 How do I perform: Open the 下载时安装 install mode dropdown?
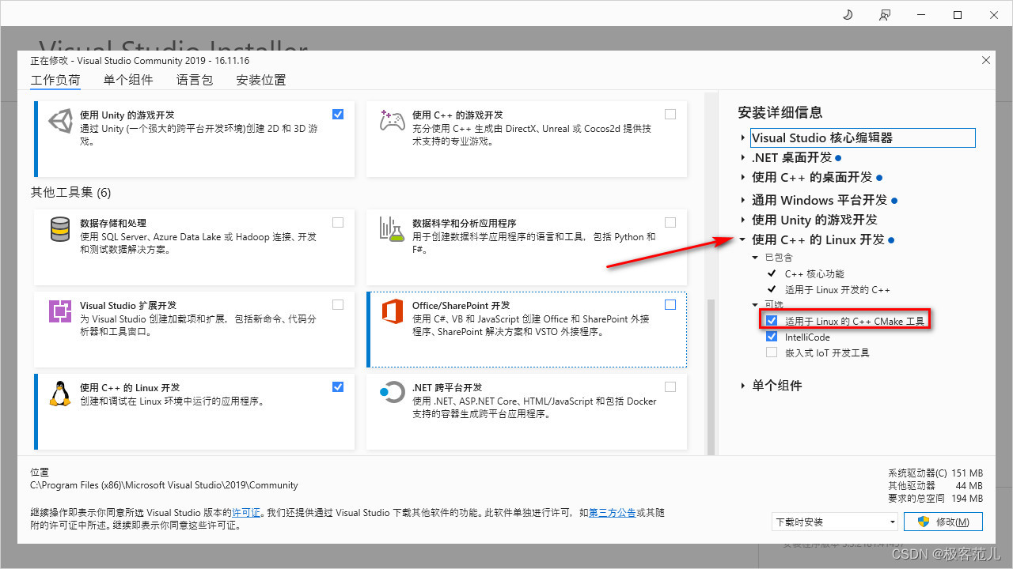pyautogui.click(x=835, y=522)
